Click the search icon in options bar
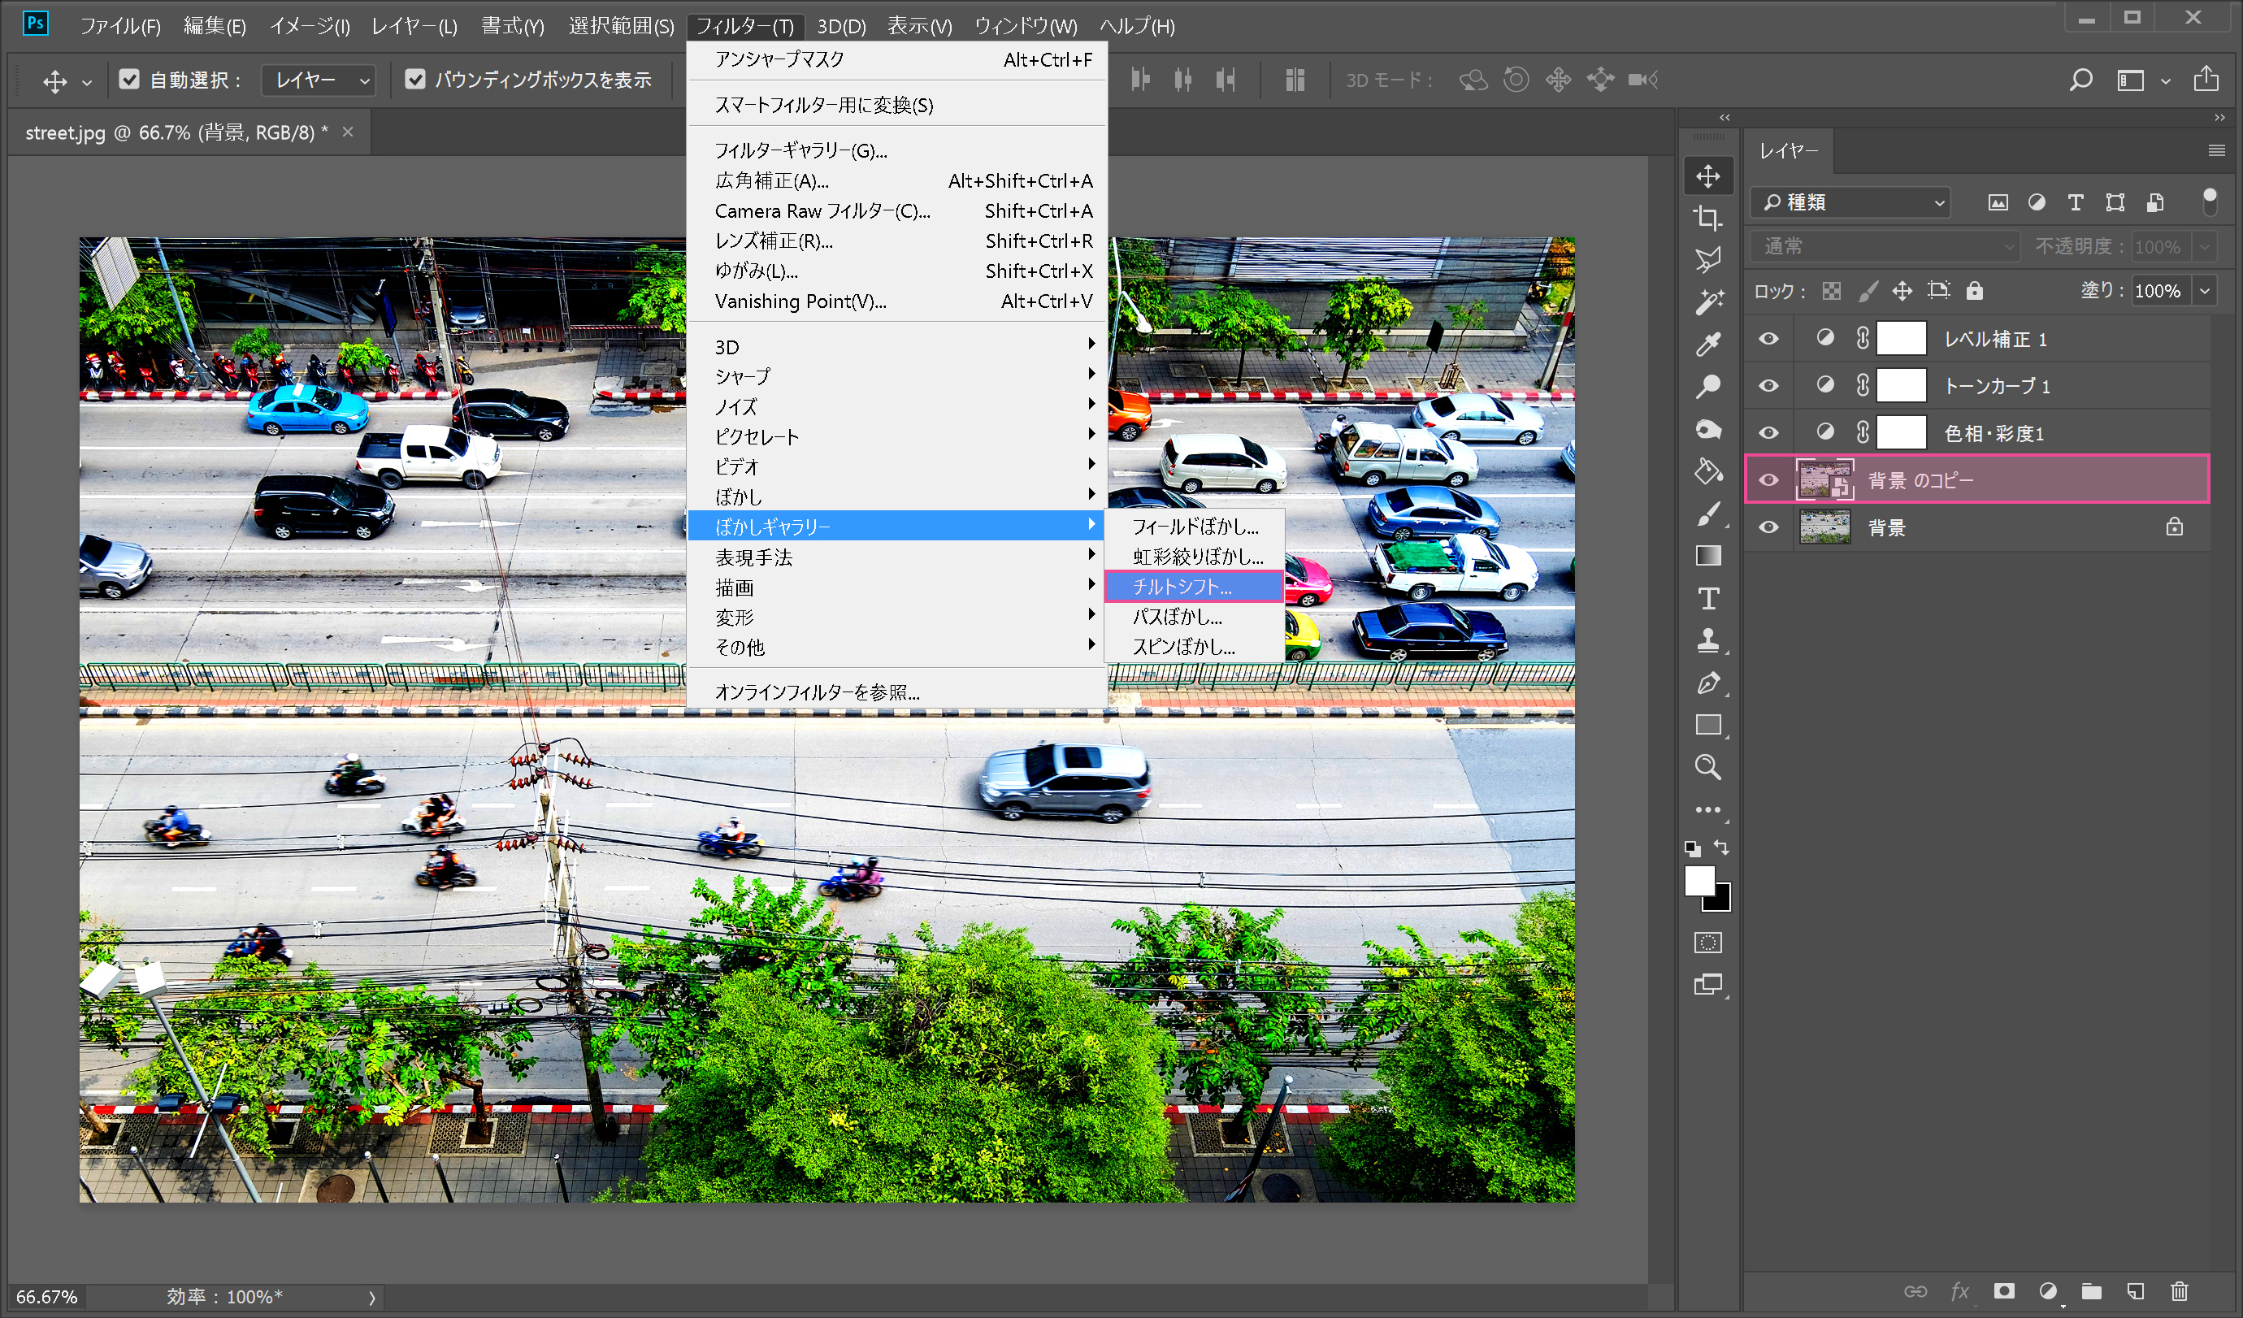The height and width of the screenshot is (1318, 2243). click(x=2080, y=80)
